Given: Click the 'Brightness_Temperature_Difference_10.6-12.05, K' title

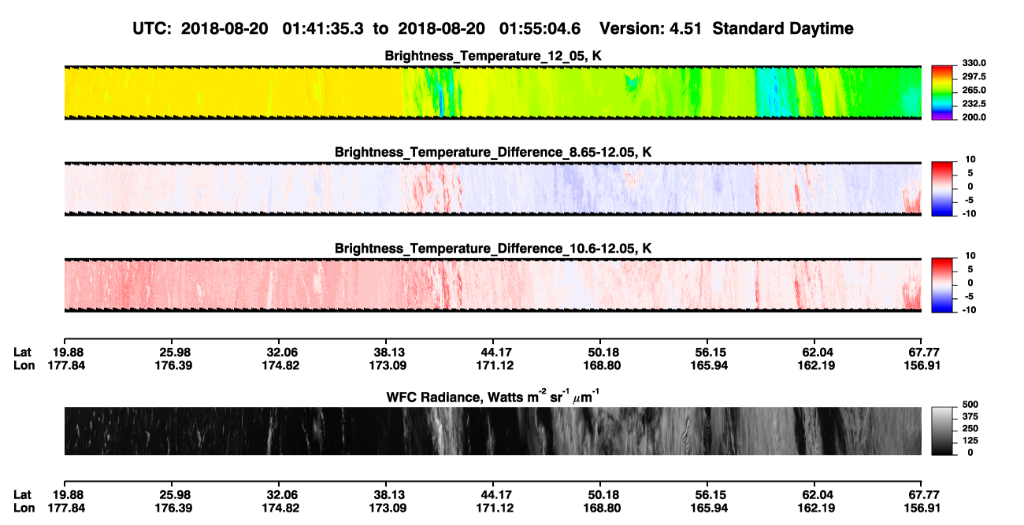Looking at the screenshot, I should pos(493,249).
